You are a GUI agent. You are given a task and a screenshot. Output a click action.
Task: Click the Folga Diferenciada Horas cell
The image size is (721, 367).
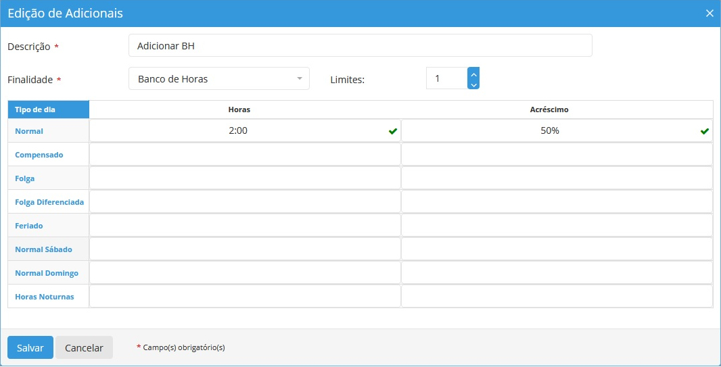point(245,202)
